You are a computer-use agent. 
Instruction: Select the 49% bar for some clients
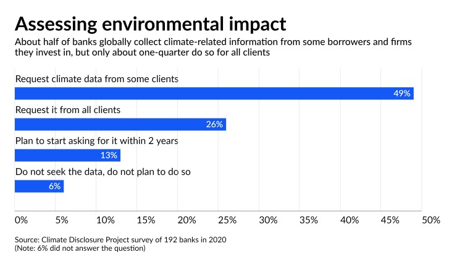pos(214,94)
